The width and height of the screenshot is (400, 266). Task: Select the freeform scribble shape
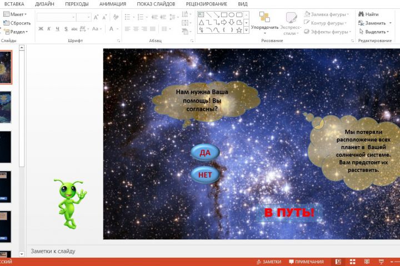tap(201, 30)
